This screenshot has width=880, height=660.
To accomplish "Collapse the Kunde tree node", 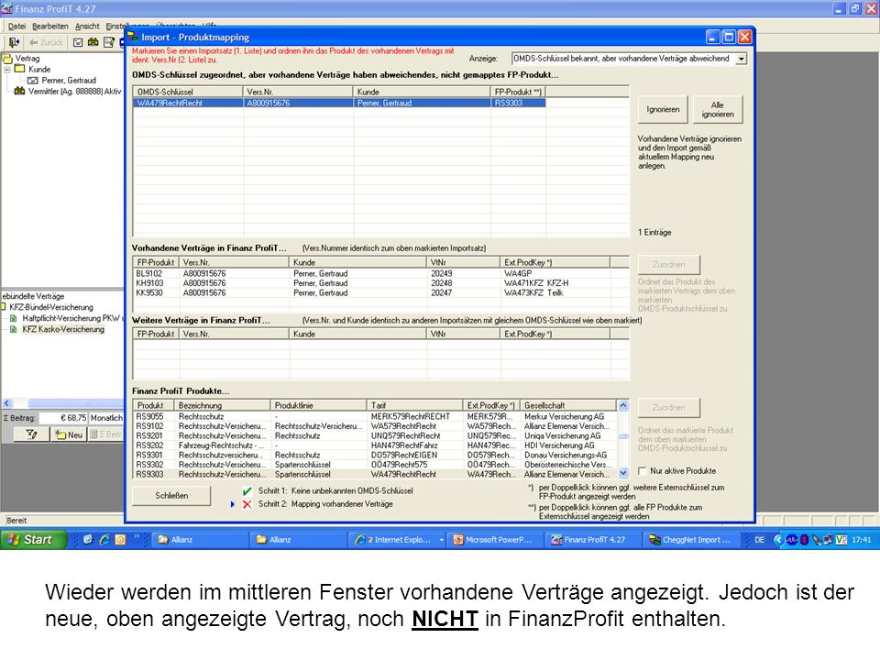I will click(x=7, y=70).
